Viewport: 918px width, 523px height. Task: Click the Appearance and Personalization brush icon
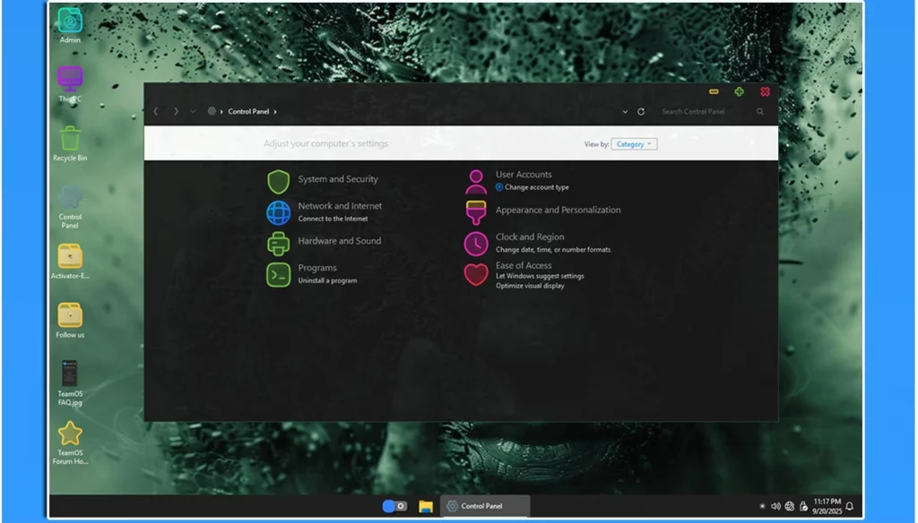point(476,212)
